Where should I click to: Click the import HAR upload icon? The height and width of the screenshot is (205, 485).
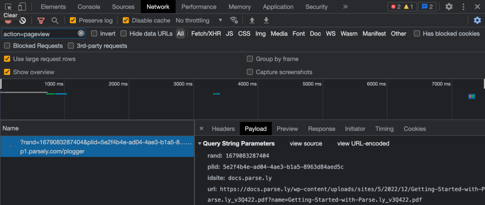tap(252, 20)
